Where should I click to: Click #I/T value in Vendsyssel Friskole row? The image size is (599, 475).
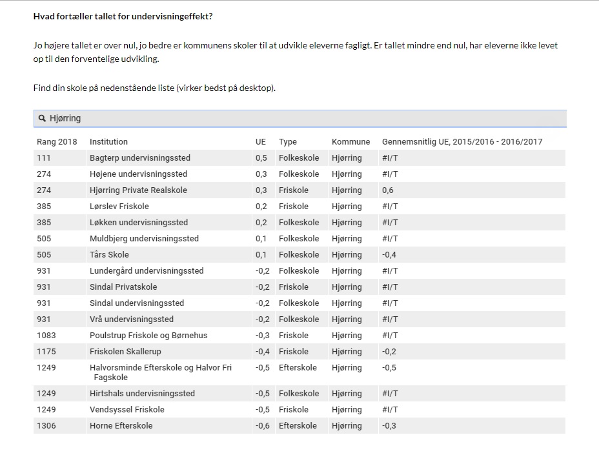(x=390, y=409)
